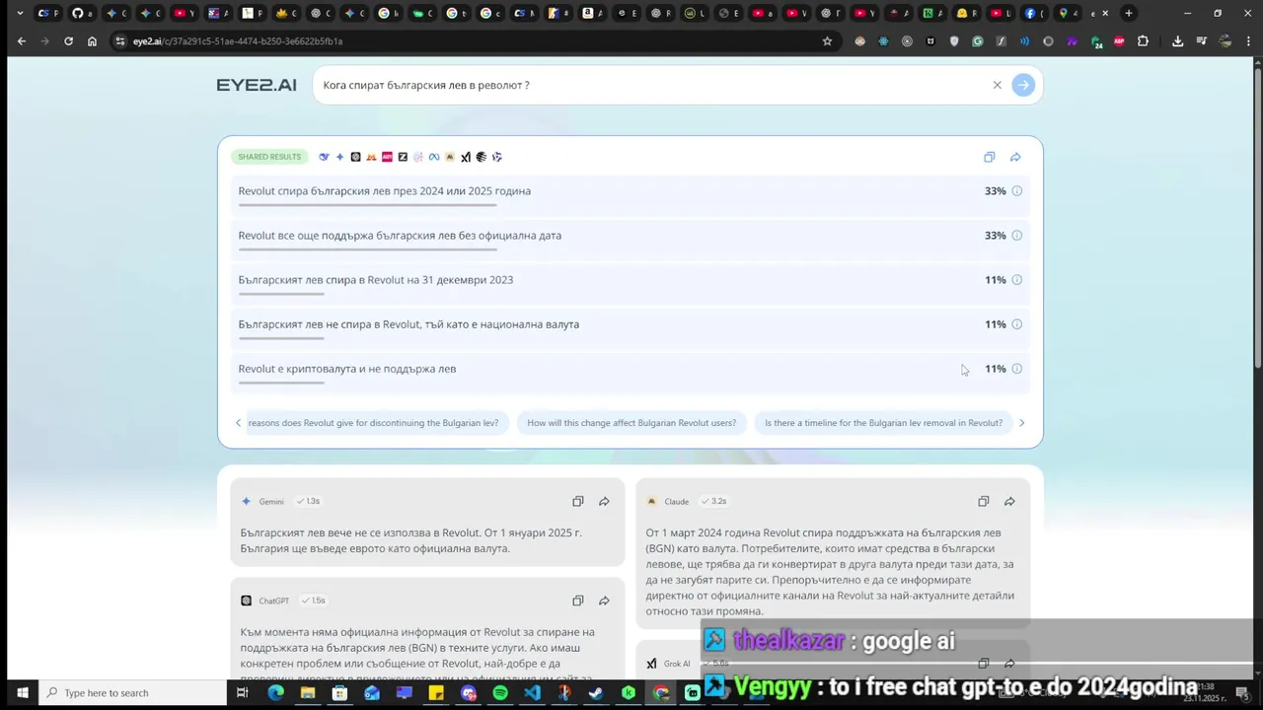Click the Windows taskbar search box
The image size is (1263, 710).
coord(132,693)
